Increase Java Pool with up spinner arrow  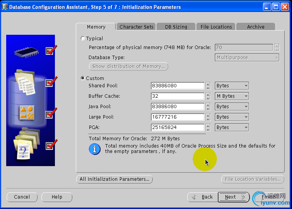[208, 105]
